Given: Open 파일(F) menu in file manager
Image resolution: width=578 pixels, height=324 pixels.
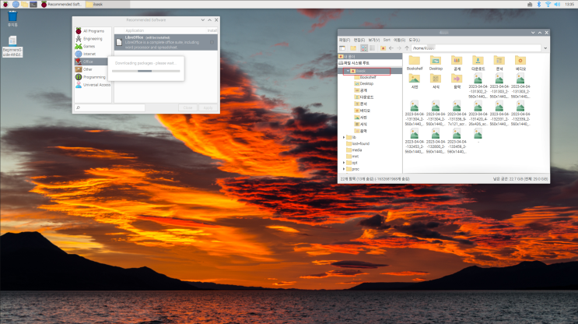Looking at the screenshot, I should [345, 40].
